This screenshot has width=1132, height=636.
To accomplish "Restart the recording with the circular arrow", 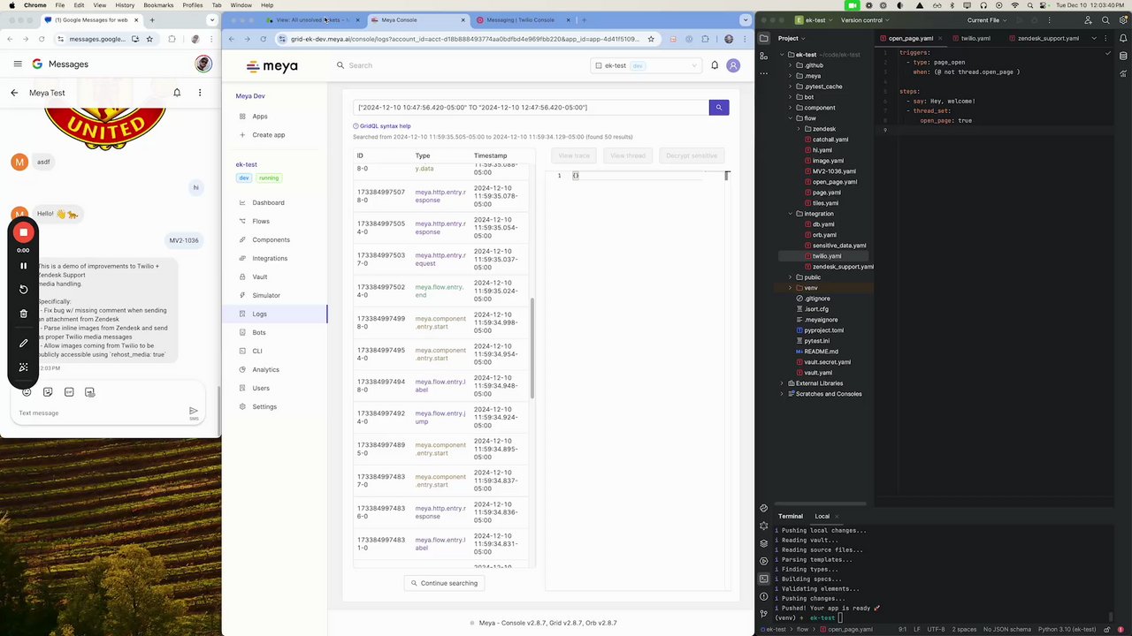I will click(x=24, y=289).
